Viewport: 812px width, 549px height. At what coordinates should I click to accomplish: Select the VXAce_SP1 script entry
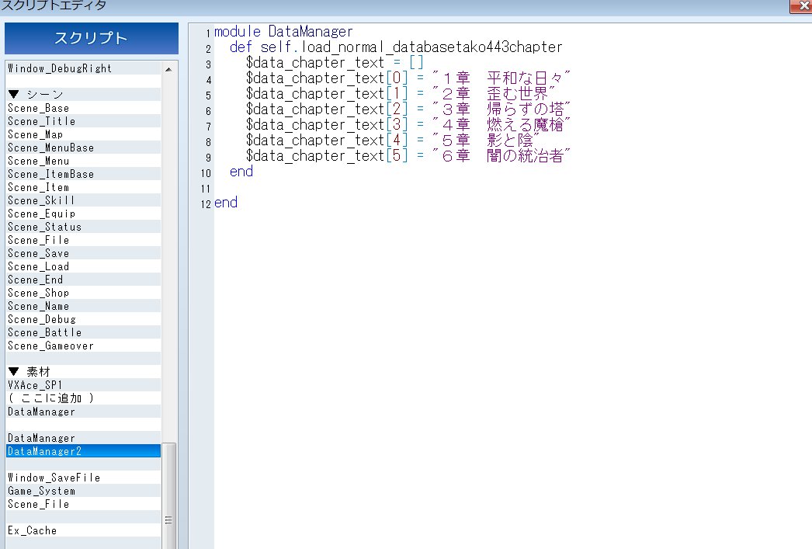click(x=36, y=385)
